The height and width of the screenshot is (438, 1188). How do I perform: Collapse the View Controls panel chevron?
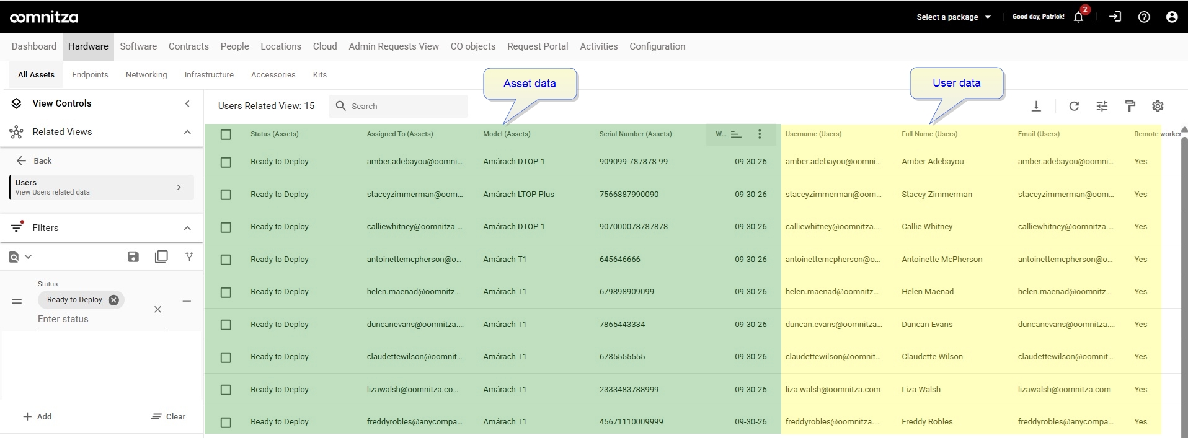pos(187,103)
